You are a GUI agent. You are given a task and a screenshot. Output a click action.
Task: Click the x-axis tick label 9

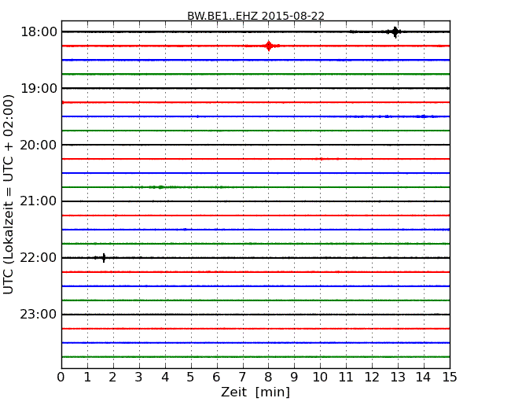point(294,378)
